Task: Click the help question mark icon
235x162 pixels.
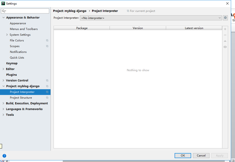Action: (x=4, y=156)
